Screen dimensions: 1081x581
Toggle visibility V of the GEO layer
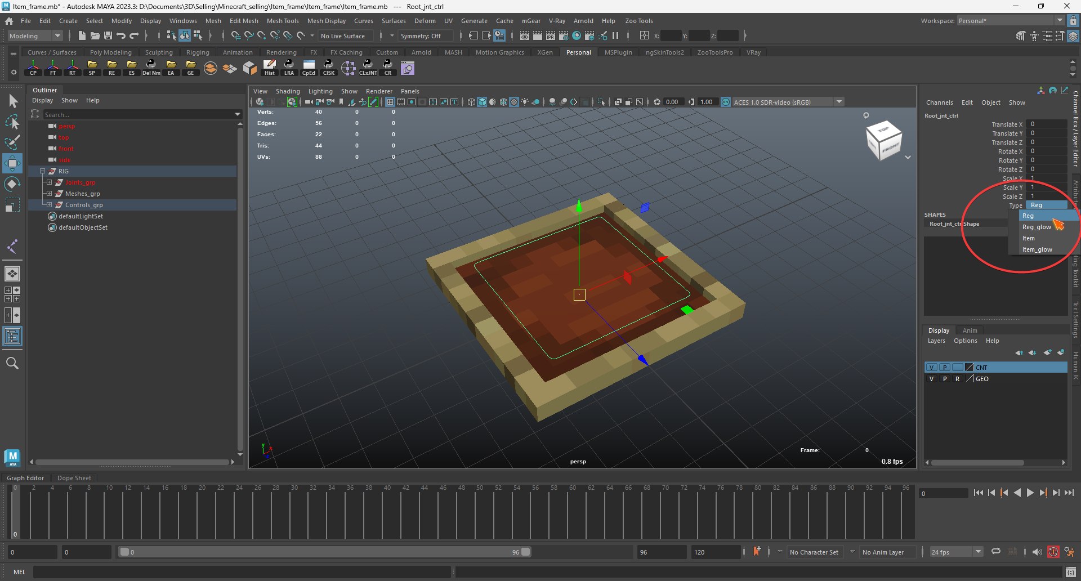[x=932, y=379]
